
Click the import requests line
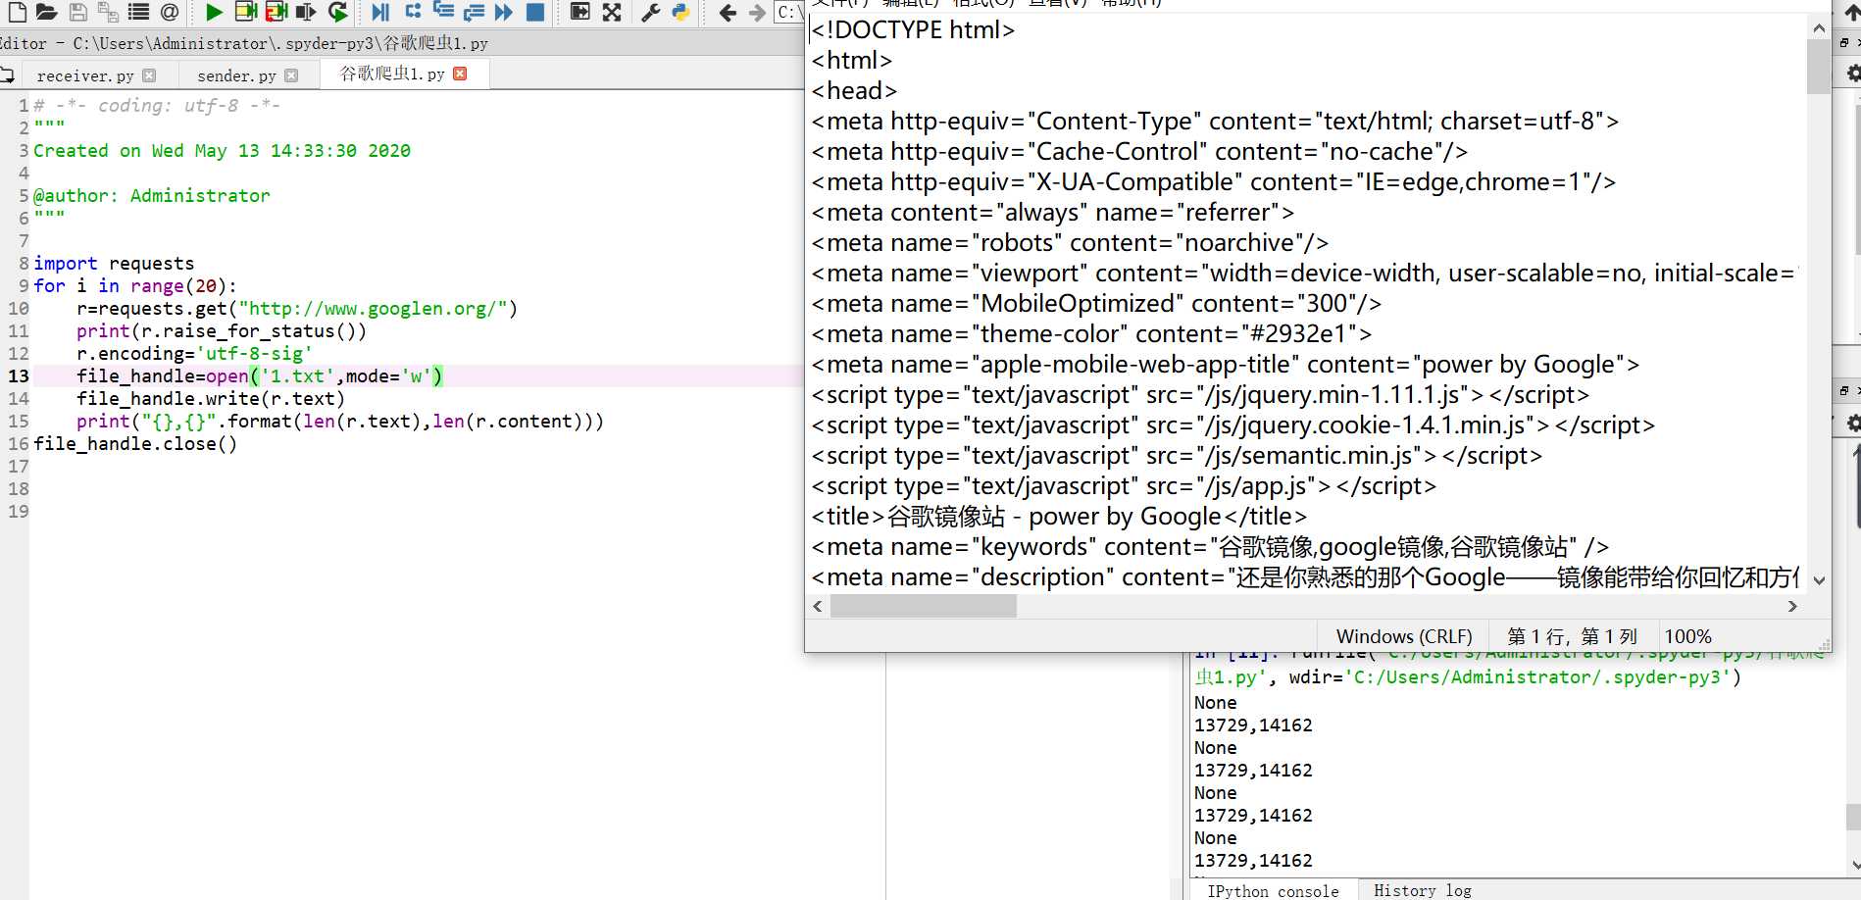(x=114, y=264)
